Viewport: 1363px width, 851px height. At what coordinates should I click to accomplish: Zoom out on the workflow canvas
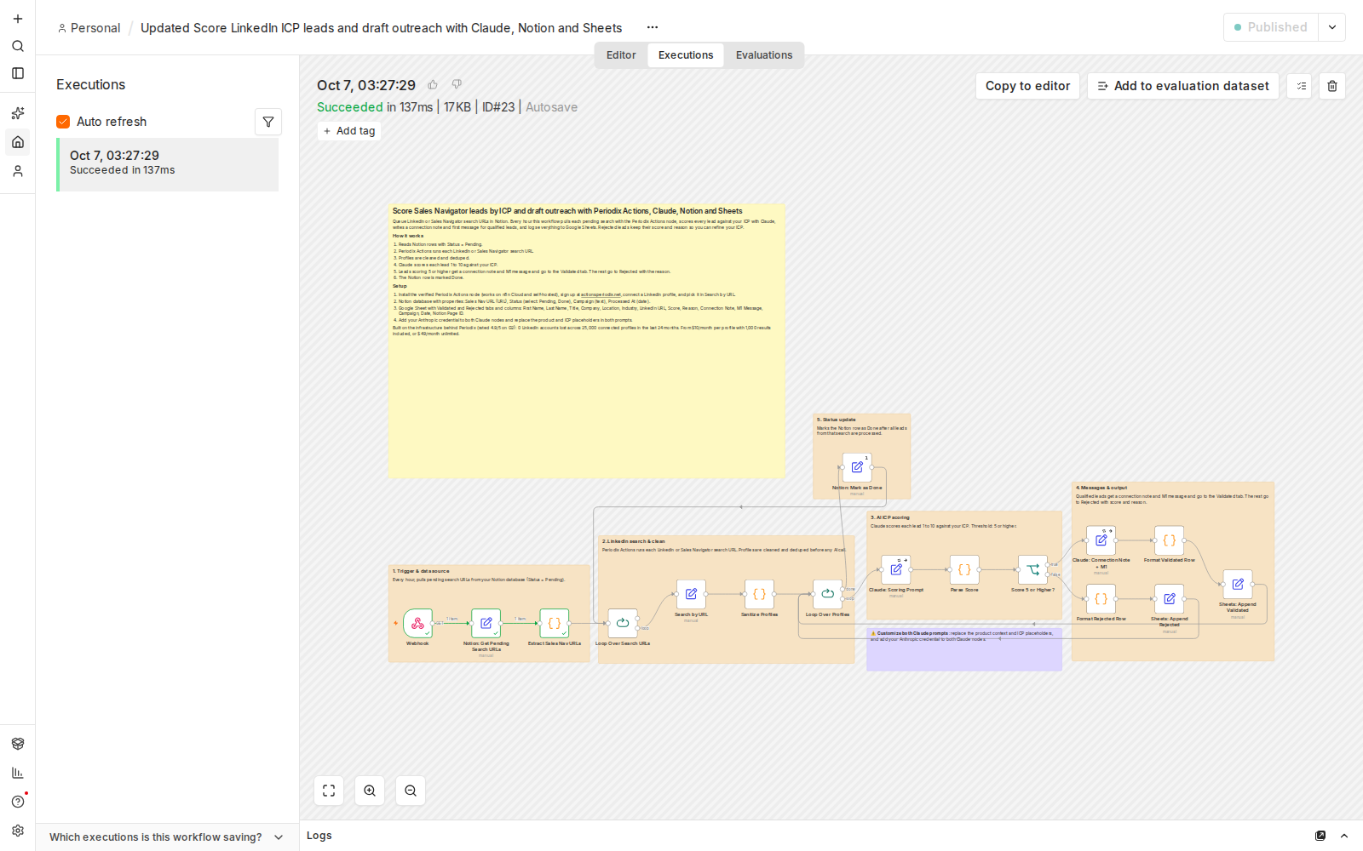pyautogui.click(x=411, y=791)
